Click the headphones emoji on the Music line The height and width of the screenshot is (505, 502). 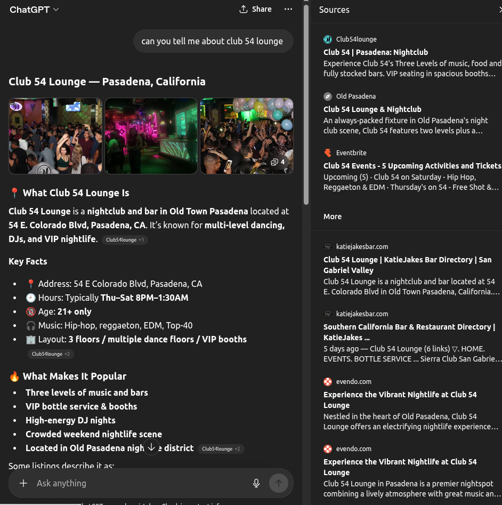tap(30, 325)
